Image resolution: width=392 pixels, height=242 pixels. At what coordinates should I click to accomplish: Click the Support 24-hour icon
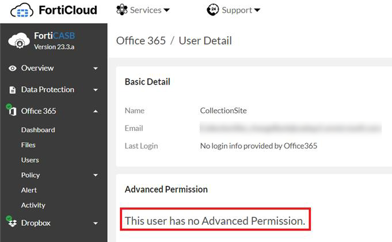coord(212,10)
